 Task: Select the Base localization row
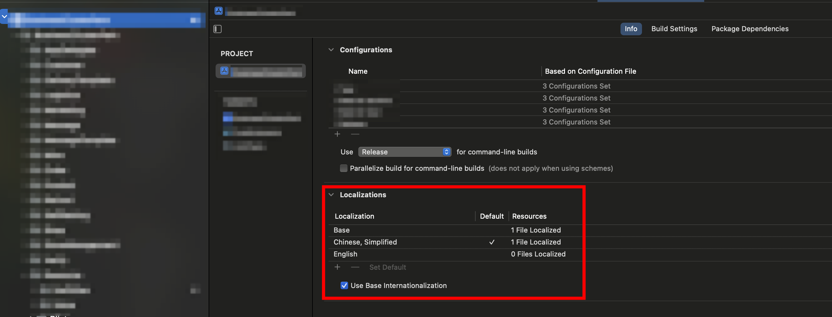click(342, 230)
